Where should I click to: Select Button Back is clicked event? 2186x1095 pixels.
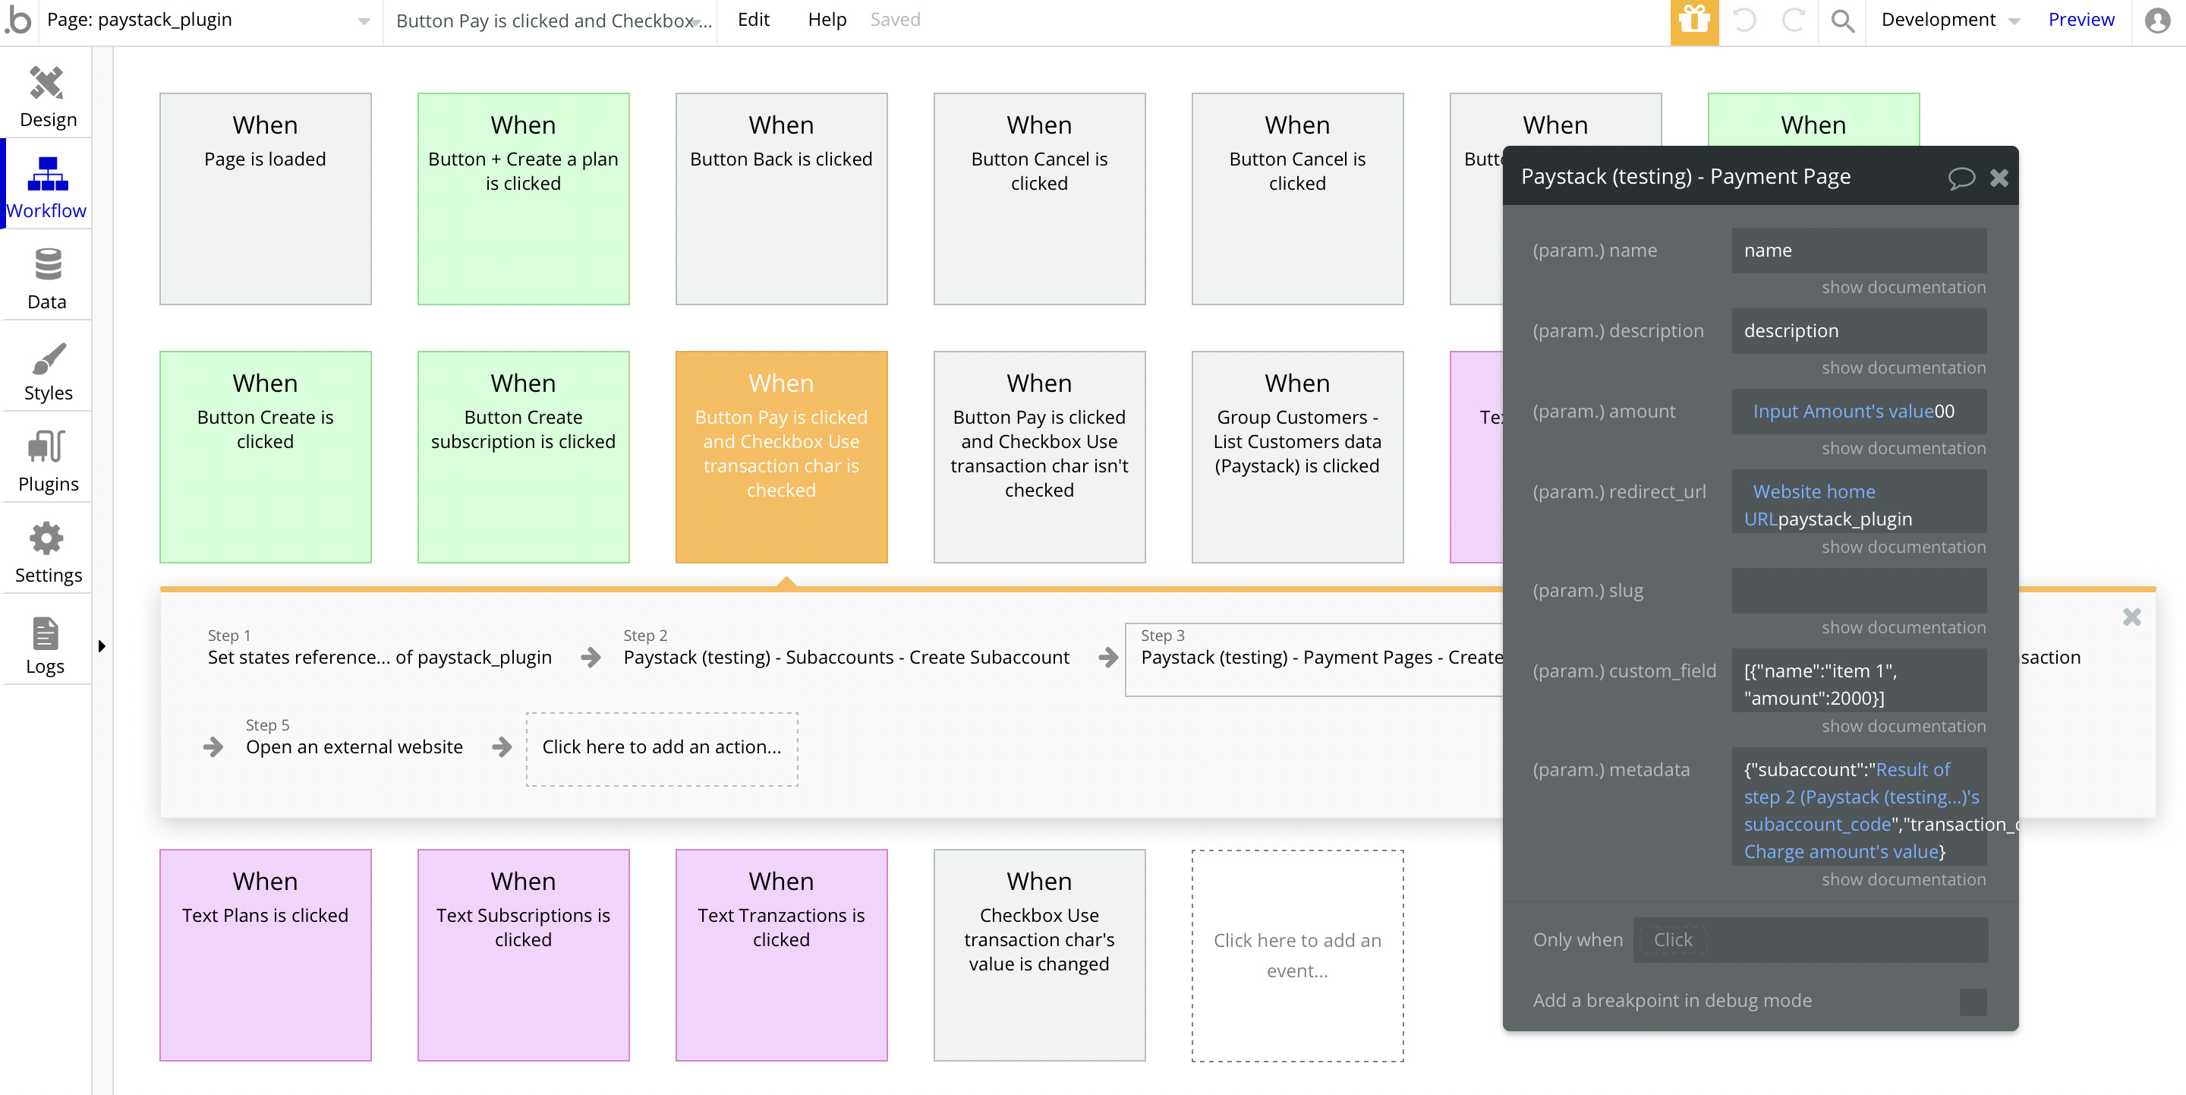pyautogui.click(x=781, y=199)
